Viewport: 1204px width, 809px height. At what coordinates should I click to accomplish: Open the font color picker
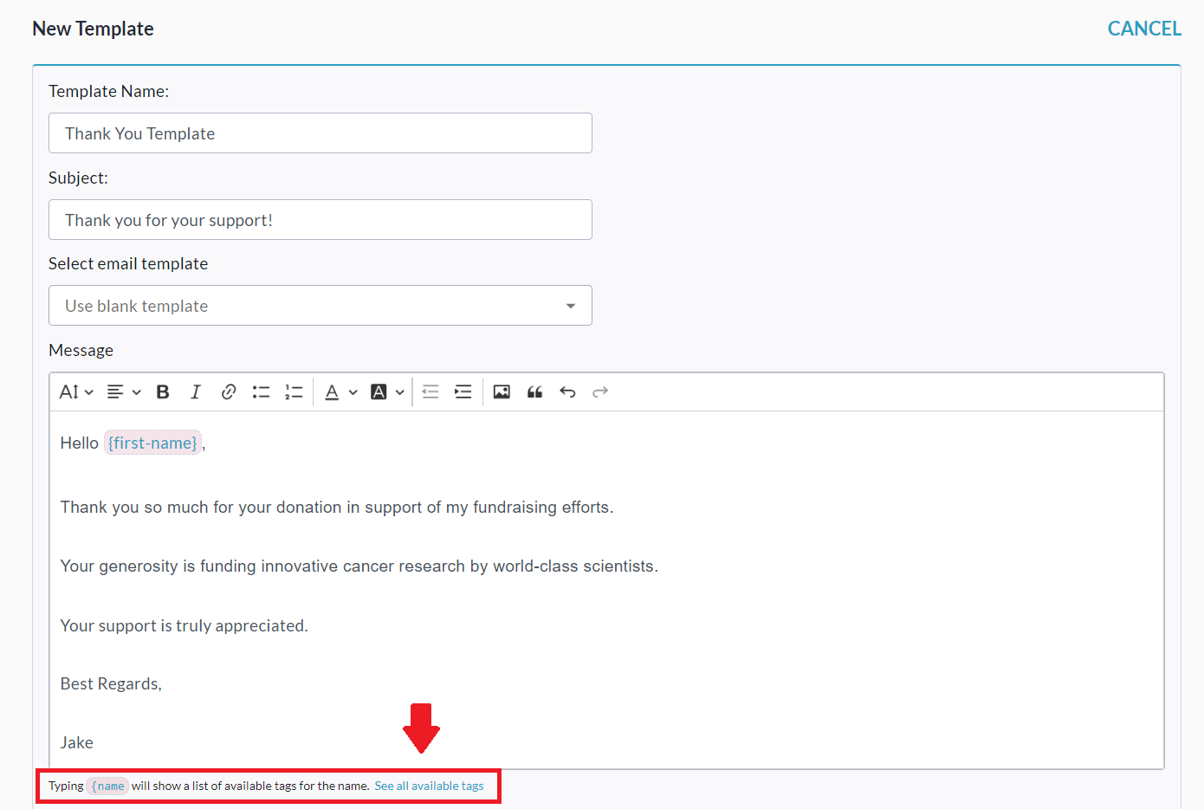click(340, 392)
